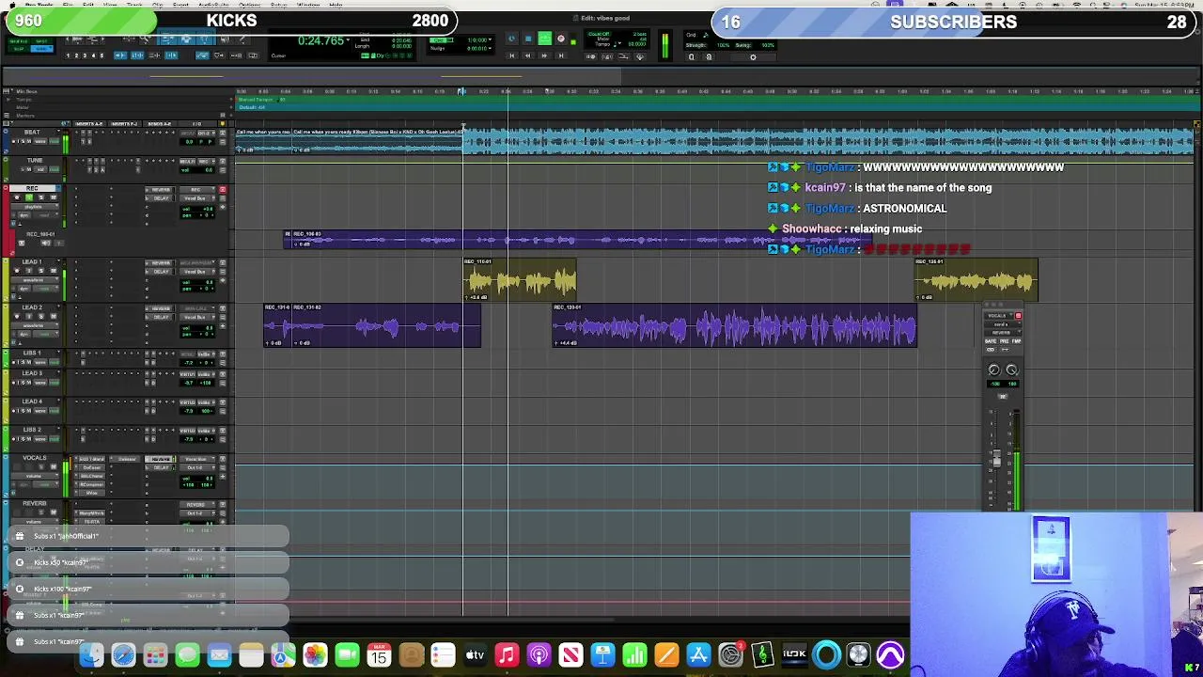The width and height of the screenshot is (1203, 677).
Task: Click the transport Rewind button
Action: (527, 55)
